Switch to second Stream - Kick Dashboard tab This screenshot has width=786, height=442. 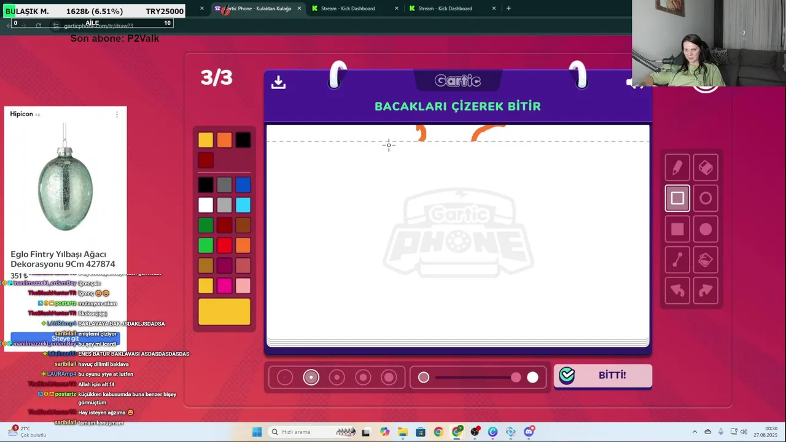(445, 9)
